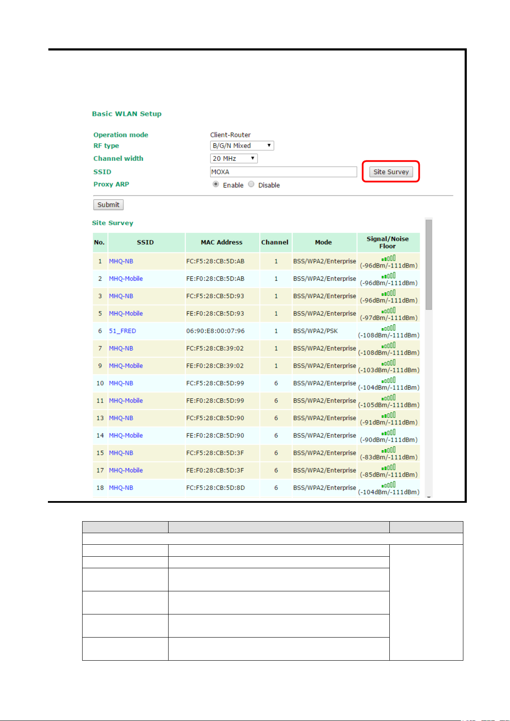The height and width of the screenshot is (721, 510).
Task: Choose the 51_FRED SSID link
Action: click(x=122, y=331)
